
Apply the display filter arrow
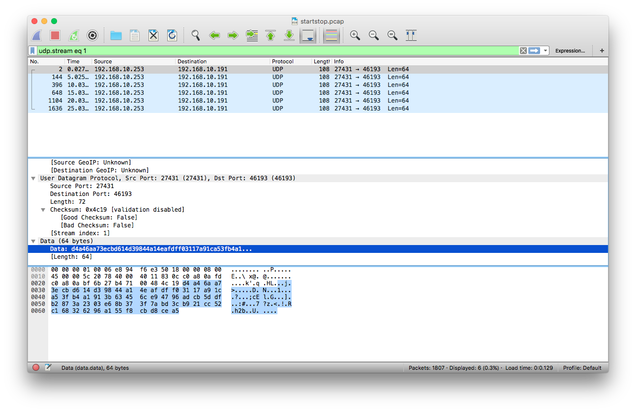[534, 51]
